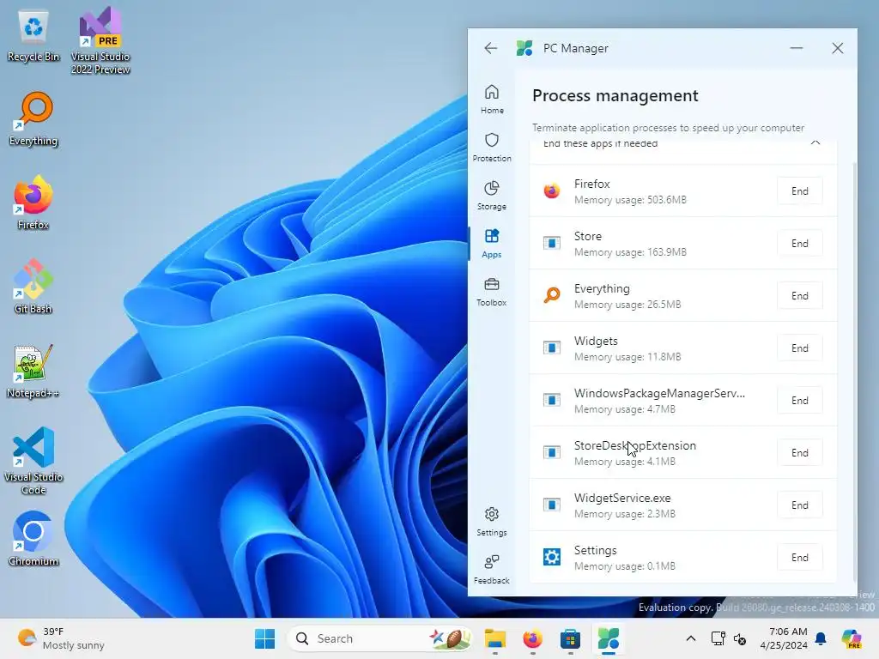Open Microsoft Store from taskbar
Viewport: 879px width, 659px height.
(x=570, y=638)
